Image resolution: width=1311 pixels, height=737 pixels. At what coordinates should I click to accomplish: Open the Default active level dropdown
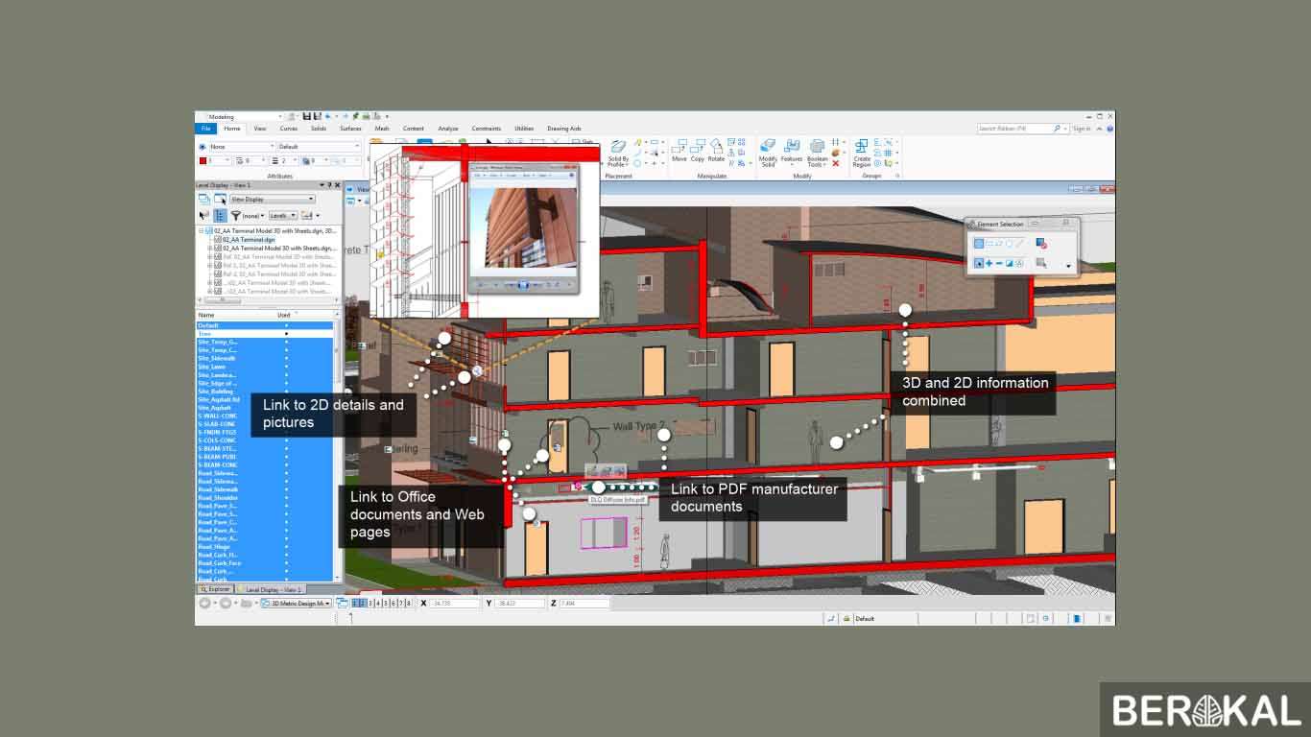coord(356,147)
